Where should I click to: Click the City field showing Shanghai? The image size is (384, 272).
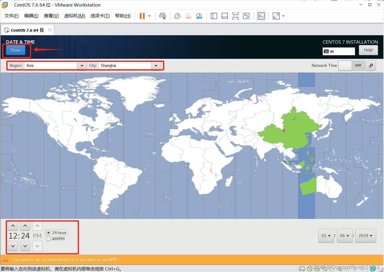125,66
